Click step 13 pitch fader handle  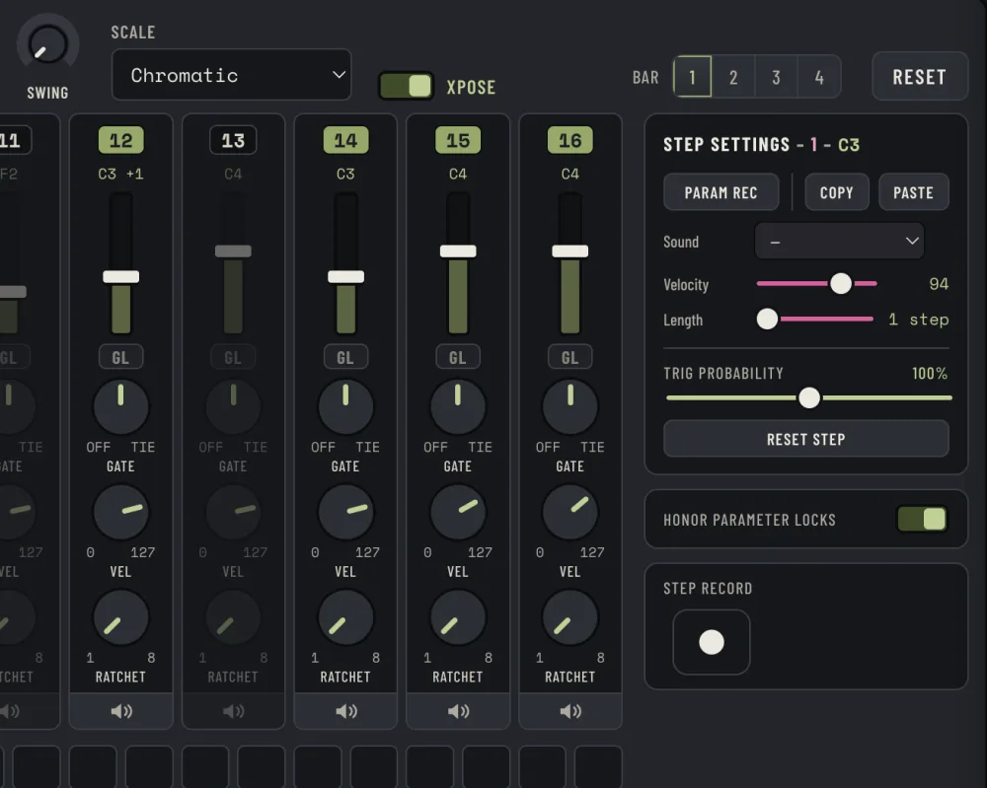(233, 251)
